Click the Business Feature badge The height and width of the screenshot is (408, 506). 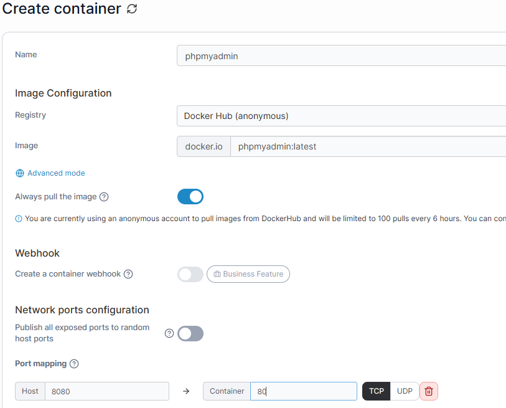pyautogui.click(x=248, y=274)
